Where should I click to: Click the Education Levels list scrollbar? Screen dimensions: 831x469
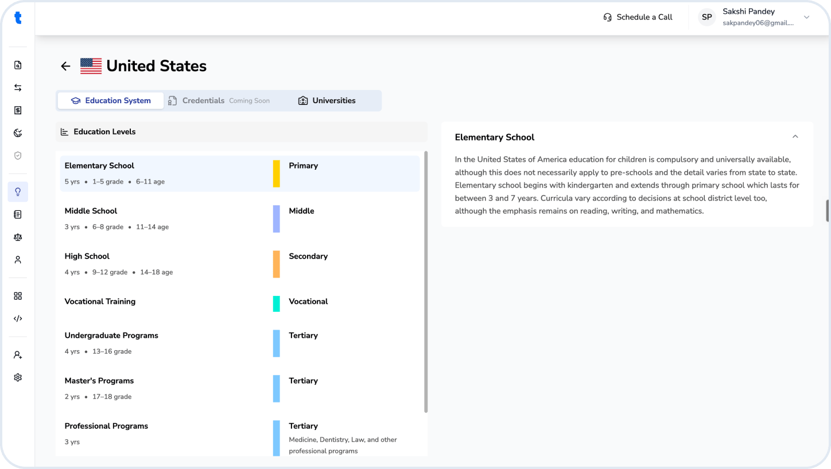pyautogui.click(x=426, y=282)
